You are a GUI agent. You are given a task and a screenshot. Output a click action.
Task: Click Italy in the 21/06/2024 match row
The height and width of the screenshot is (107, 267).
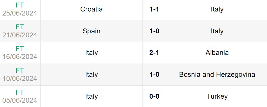217,31
